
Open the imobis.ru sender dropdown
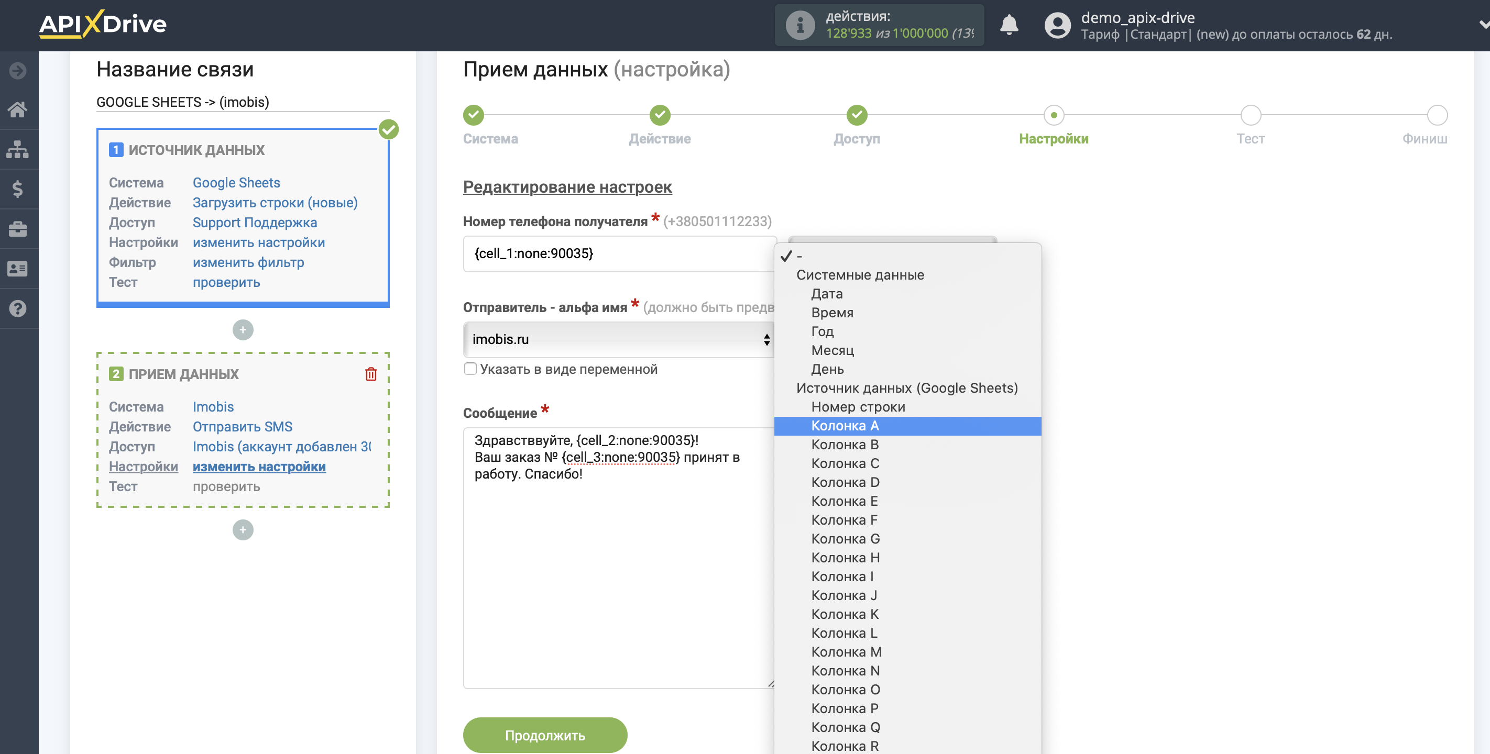click(619, 339)
